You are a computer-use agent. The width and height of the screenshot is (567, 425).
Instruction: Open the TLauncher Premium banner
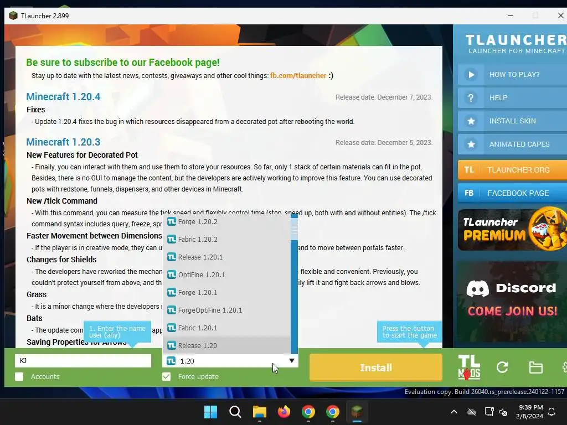coord(512,230)
